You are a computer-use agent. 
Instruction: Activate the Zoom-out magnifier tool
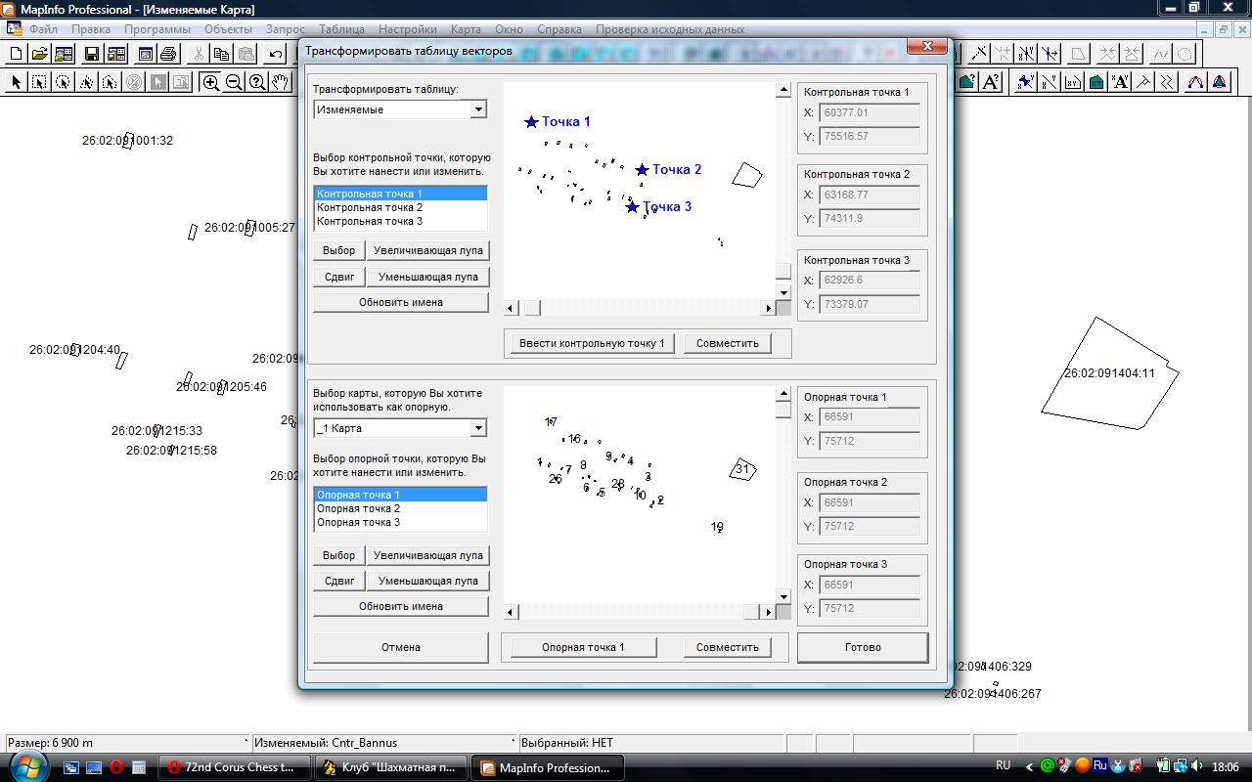(x=234, y=82)
